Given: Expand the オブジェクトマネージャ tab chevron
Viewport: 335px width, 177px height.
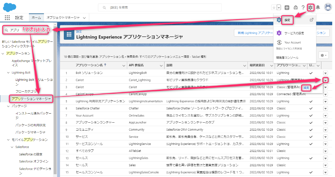Looking at the screenshot, I should click(84, 18).
